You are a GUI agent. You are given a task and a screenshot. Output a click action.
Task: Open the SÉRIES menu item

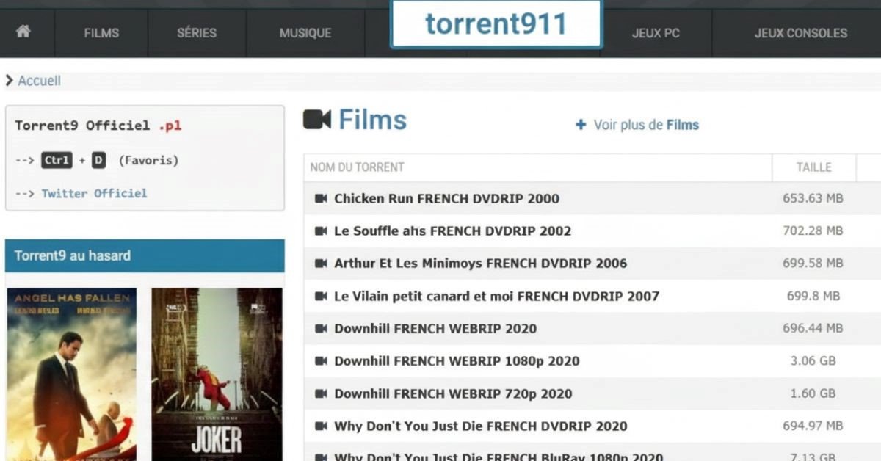pos(195,33)
